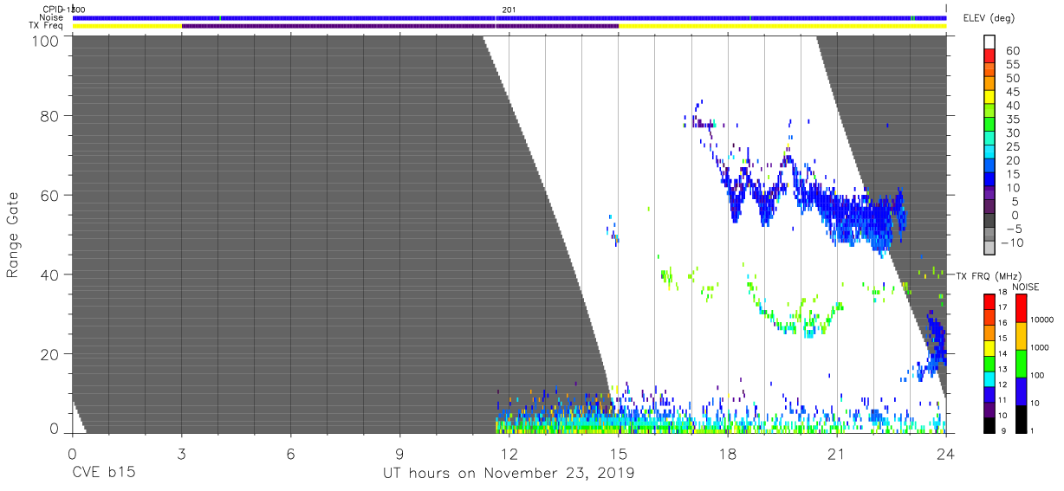Image resolution: width=1064 pixels, height=491 pixels.
Task: Select the blue NOISE segment between 100 and 10
Action: point(1020,390)
